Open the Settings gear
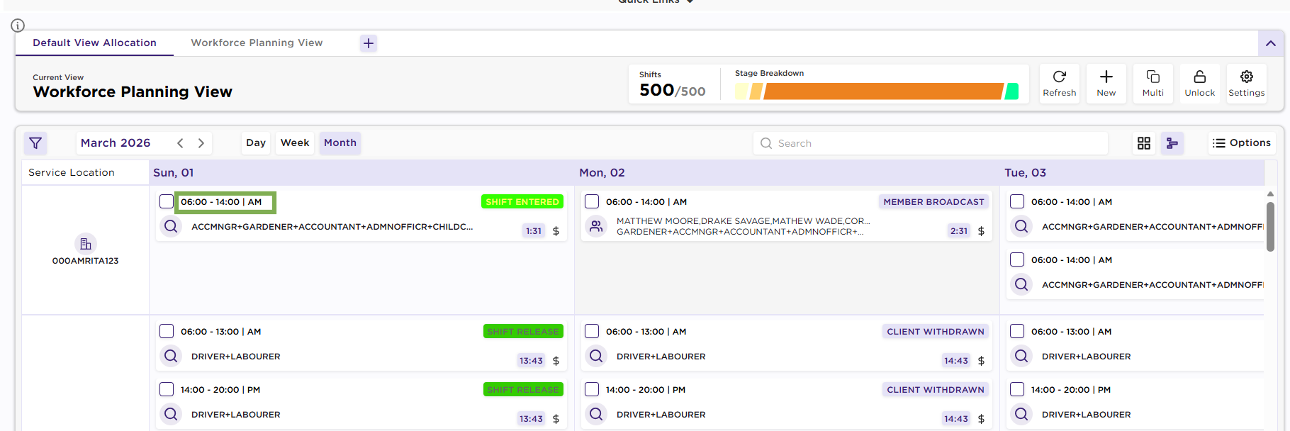 tap(1246, 83)
